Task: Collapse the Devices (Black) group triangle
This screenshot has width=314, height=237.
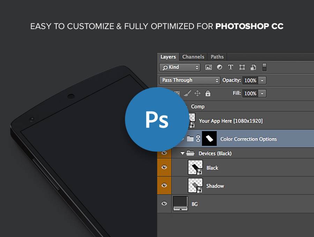Action: (x=182, y=153)
